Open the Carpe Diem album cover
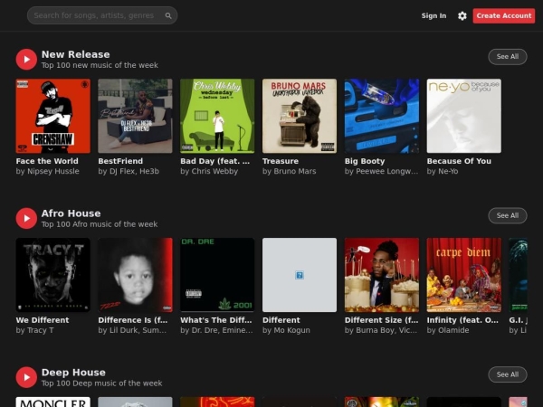Image resolution: width=543 pixels, height=407 pixels. [x=464, y=275]
